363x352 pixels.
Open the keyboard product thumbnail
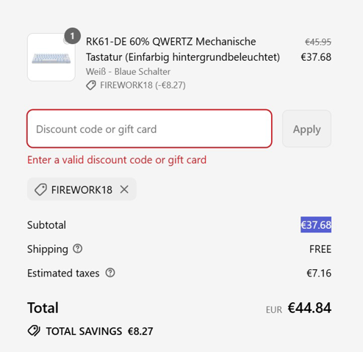click(51, 57)
